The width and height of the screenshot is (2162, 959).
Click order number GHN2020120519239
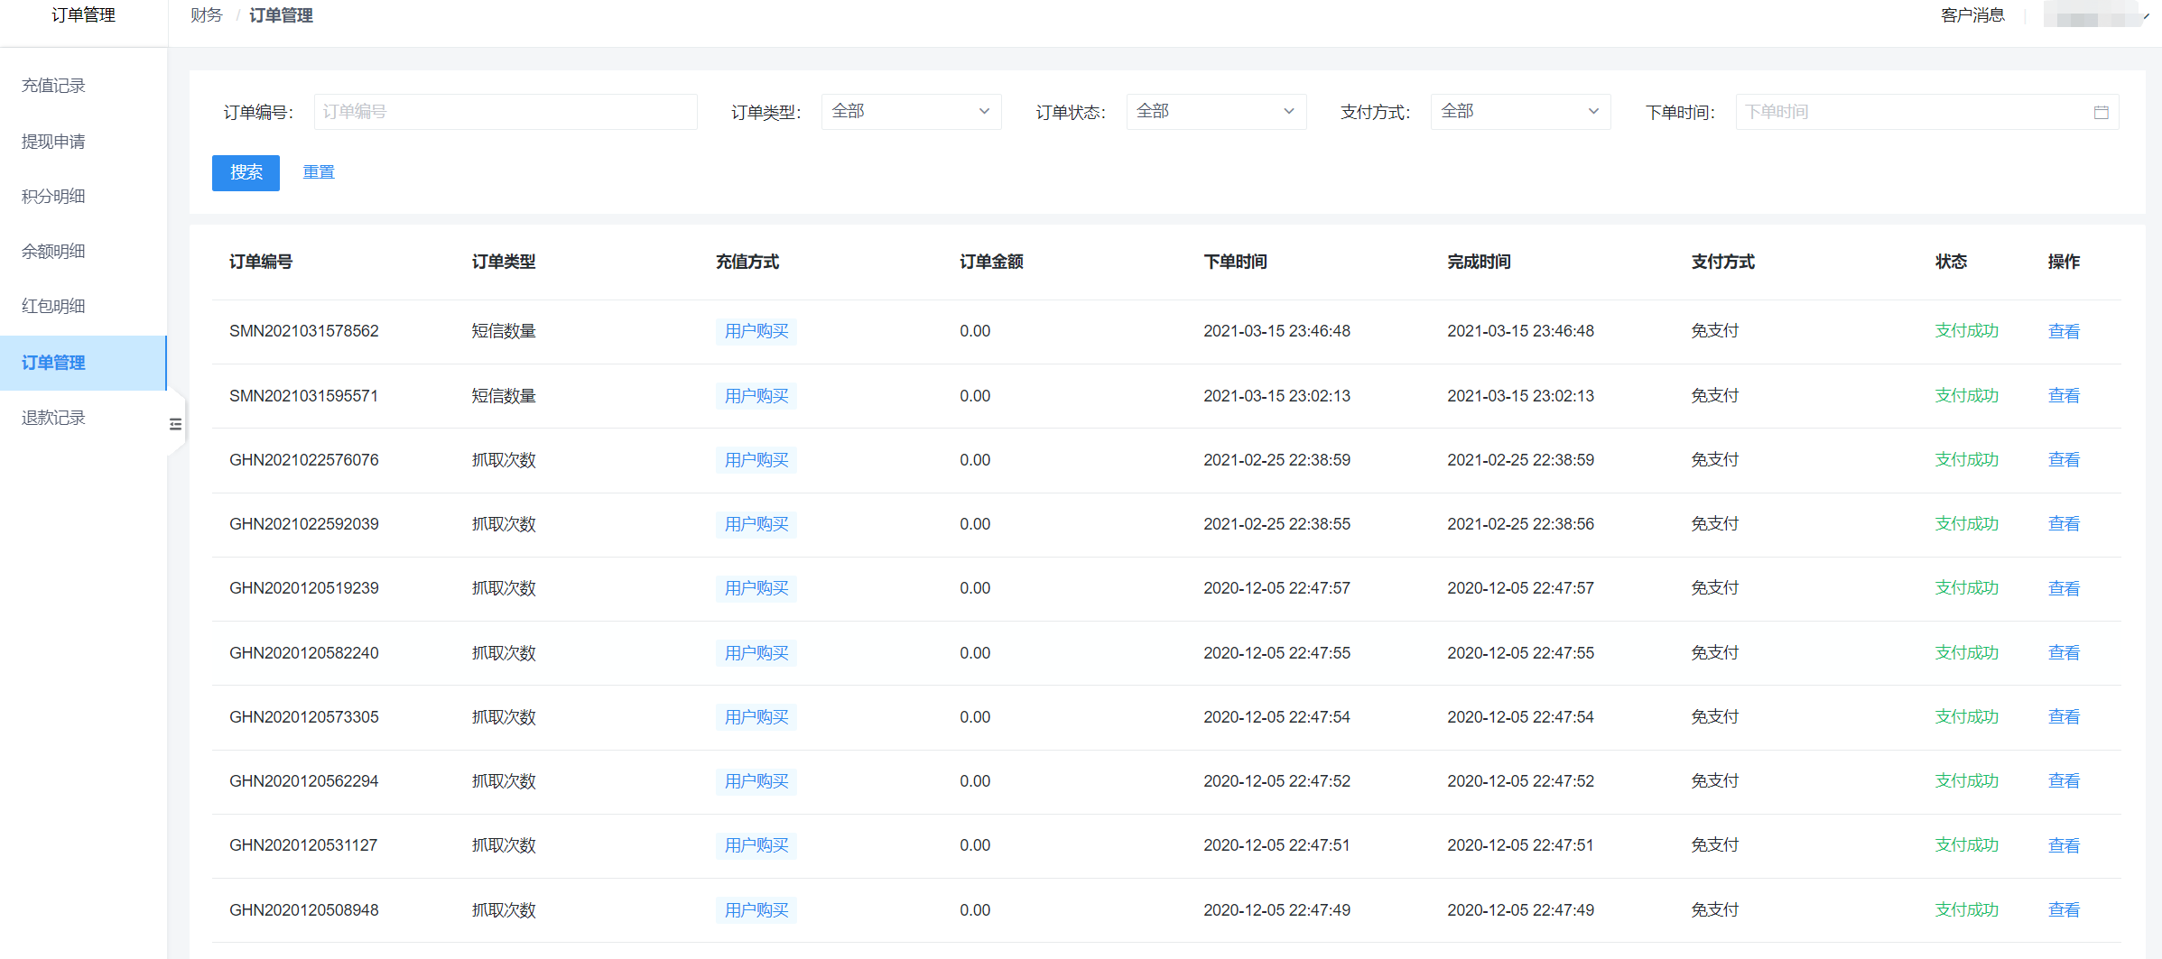(304, 588)
